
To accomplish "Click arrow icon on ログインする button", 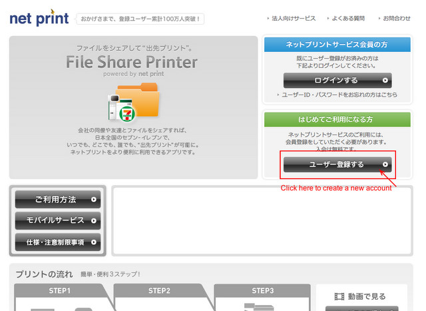I will [385, 81].
